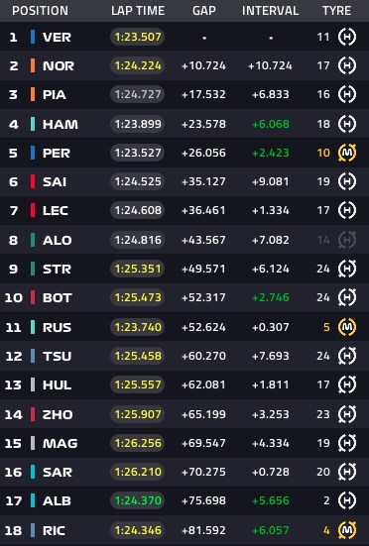Click Alonso's dimmed hard tyre icon
The image size is (369, 546).
(347, 240)
